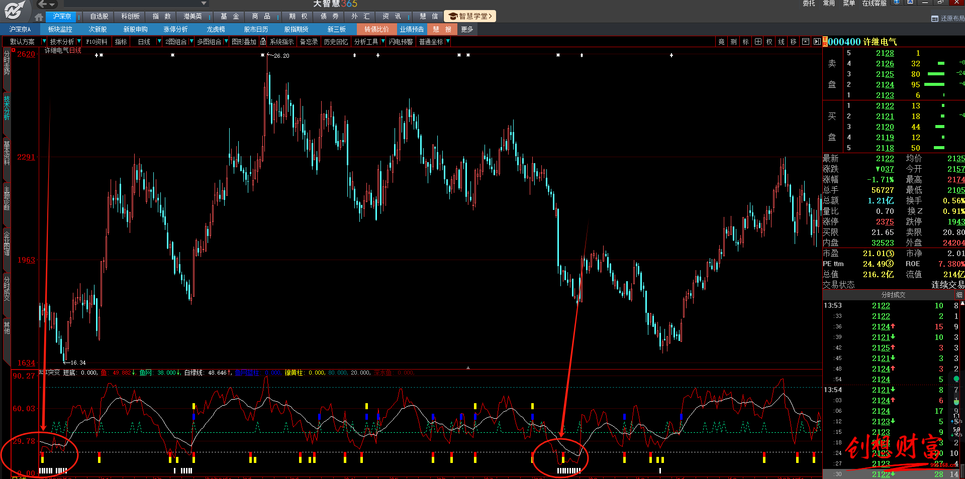Click 委托 in the title bar
965x479 pixels.
809,4
